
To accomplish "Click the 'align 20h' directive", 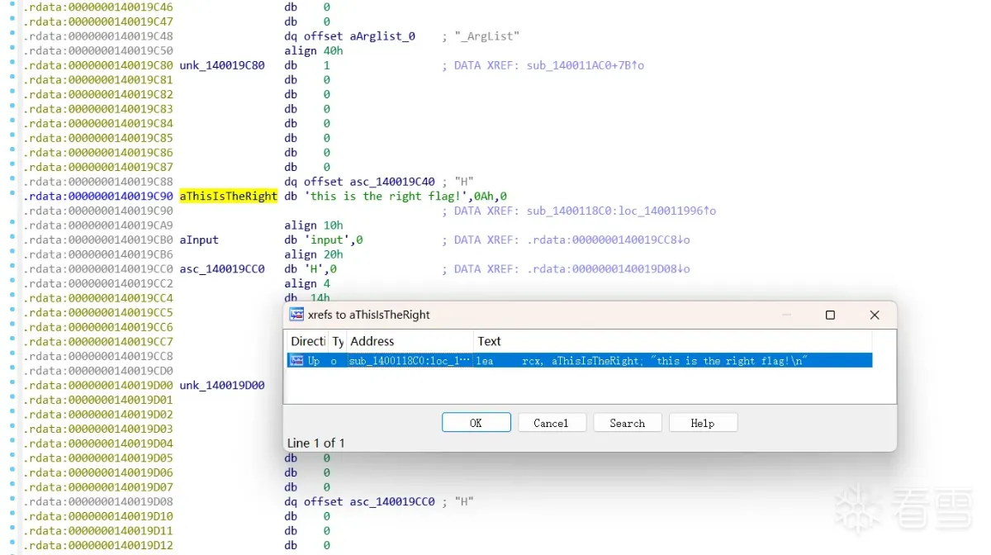I will [x=314, y=255].
